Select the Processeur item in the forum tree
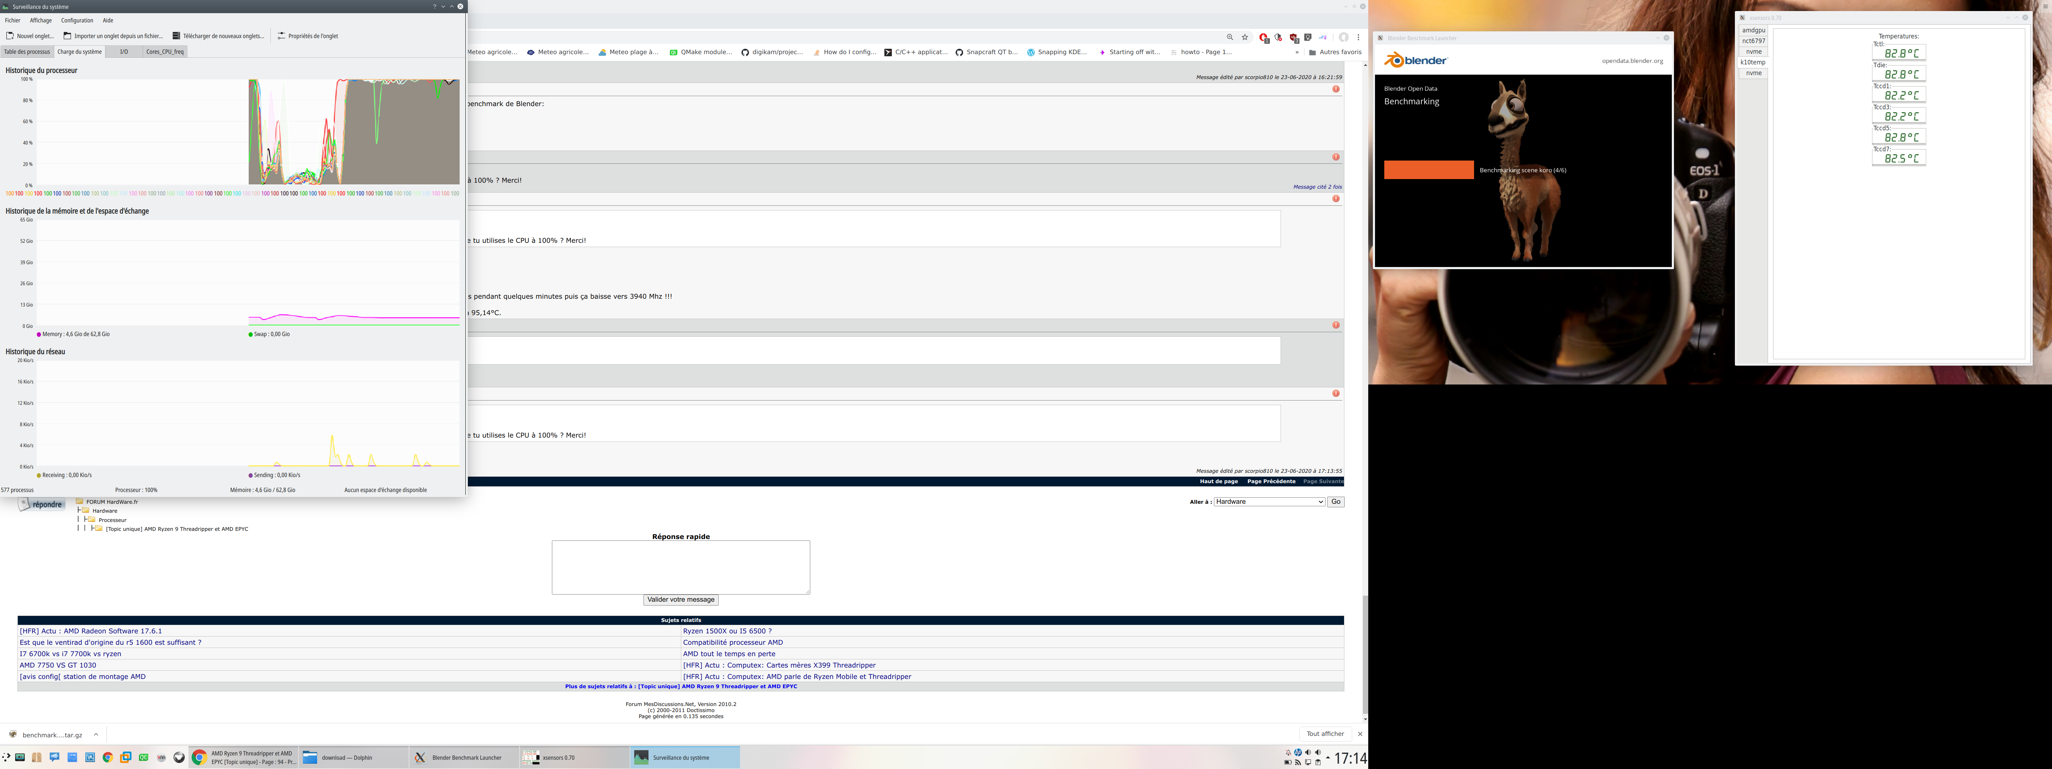 point(112,520)
